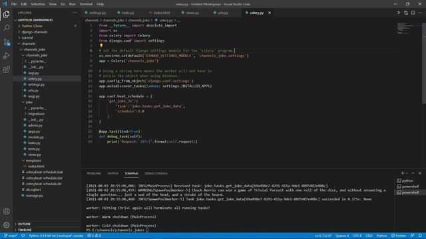Switch to the DEBUG CONSOLE panel tab
The image size is (426, 239).
[156, 173]
